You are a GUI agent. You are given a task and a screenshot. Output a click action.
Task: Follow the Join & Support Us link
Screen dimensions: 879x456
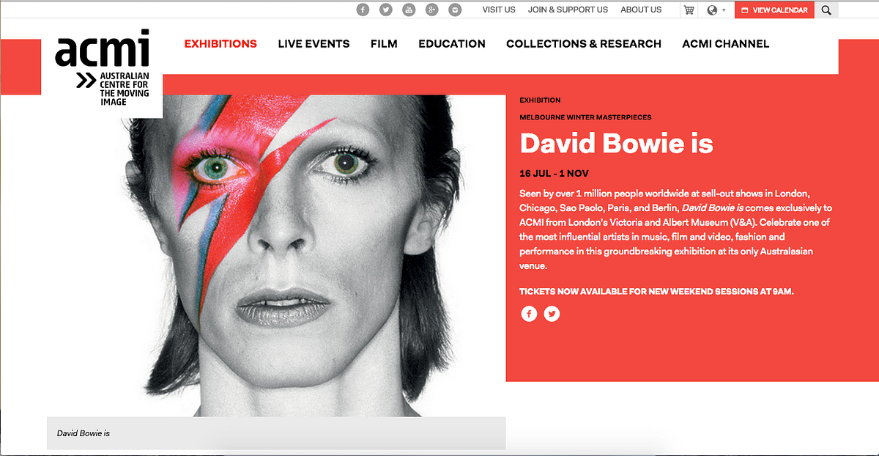pos(568,10)
